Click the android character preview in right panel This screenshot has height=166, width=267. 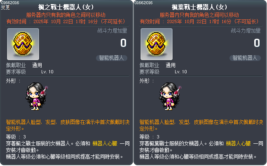coord(170,96)
